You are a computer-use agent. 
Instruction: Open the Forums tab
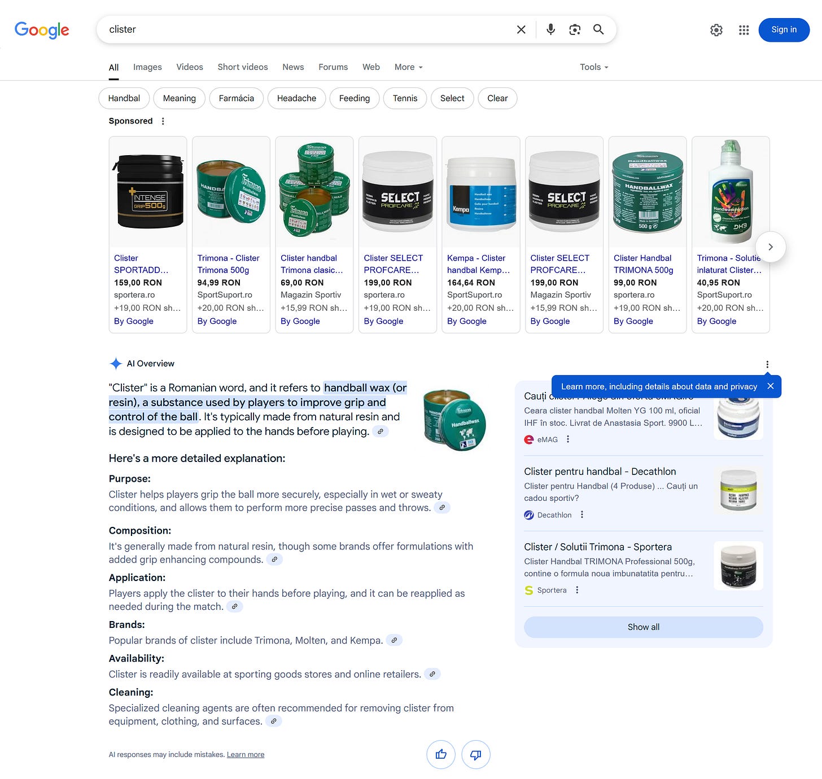pyautogui.click(x=333, y=67)
